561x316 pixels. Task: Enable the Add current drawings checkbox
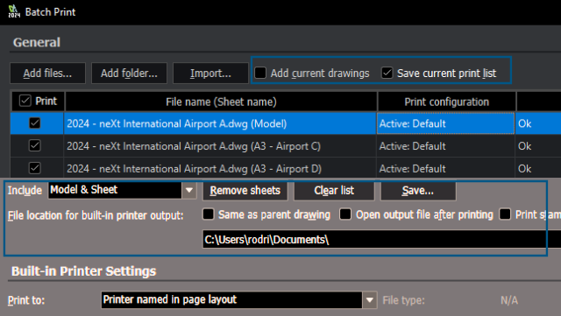[260, 73]
